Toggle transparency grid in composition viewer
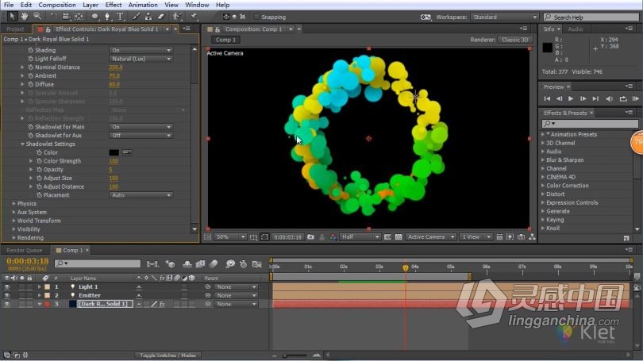This screenshot has height=361, width=643. point(399,237)
